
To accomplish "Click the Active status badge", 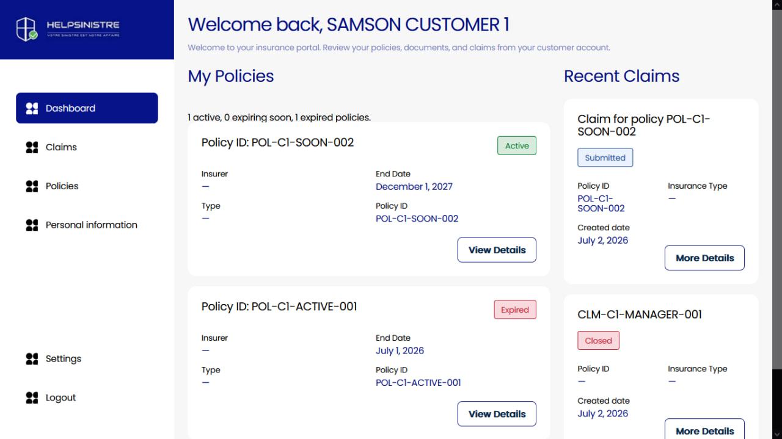I will point(517,146).
